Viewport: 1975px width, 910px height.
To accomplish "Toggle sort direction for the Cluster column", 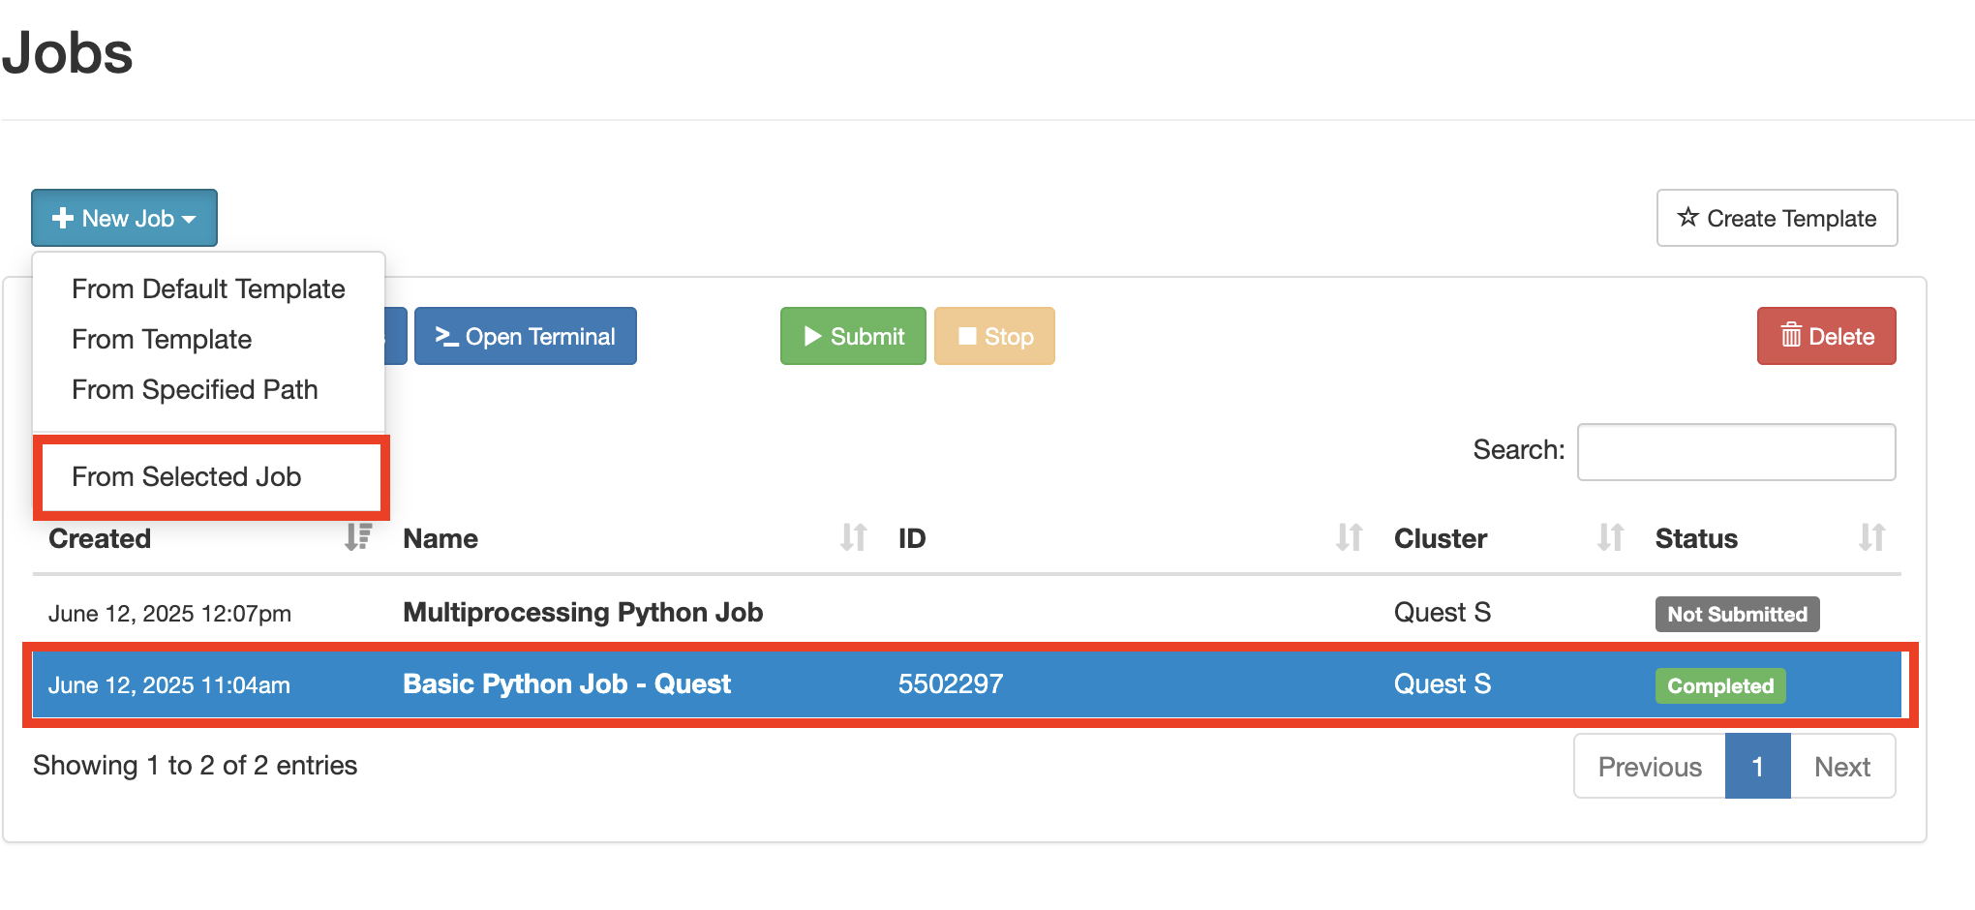I will click(1610, 538).
